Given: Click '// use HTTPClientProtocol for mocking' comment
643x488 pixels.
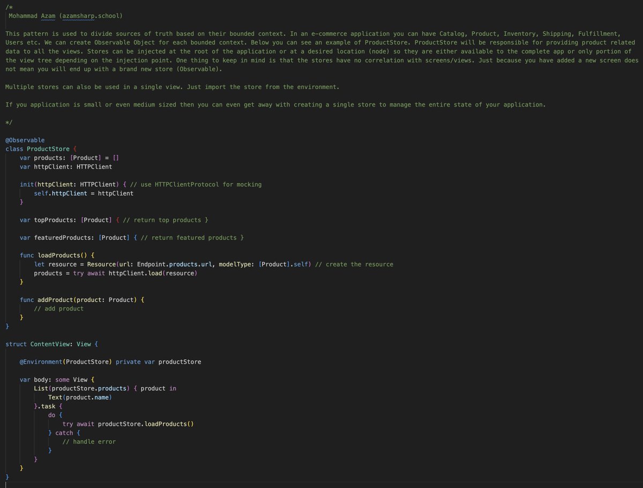Looking at the screenshot, I should click(196, 184).
